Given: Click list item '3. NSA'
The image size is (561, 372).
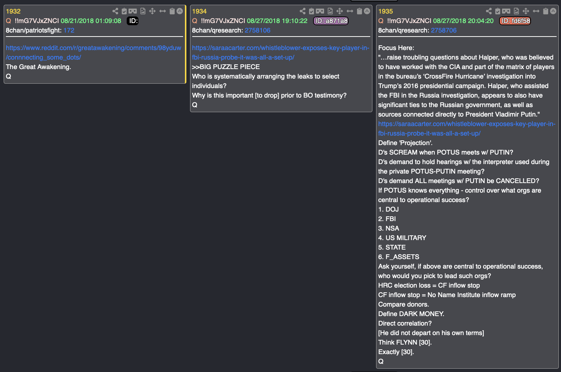Looking at the screenshot, I should (389, 228).
